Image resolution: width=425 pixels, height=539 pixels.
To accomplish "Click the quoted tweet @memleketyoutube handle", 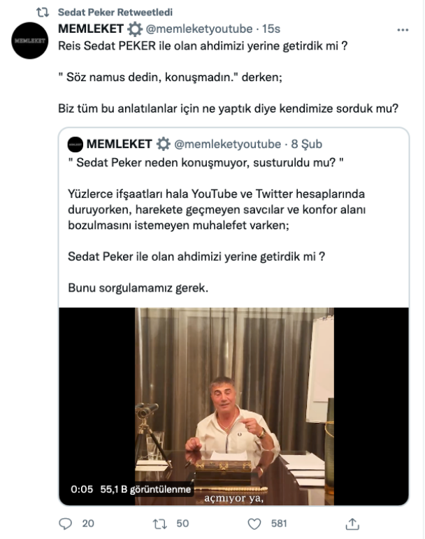I will (227, 145).
